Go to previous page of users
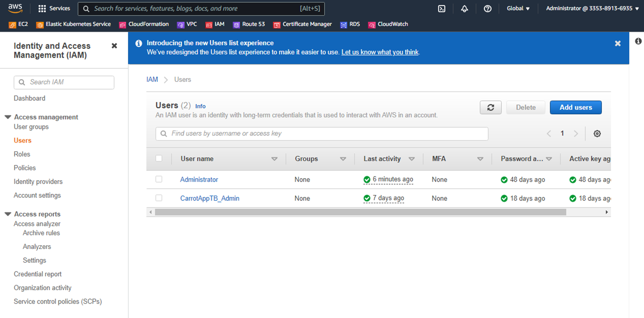644x318 pixels. click(549, 134)
